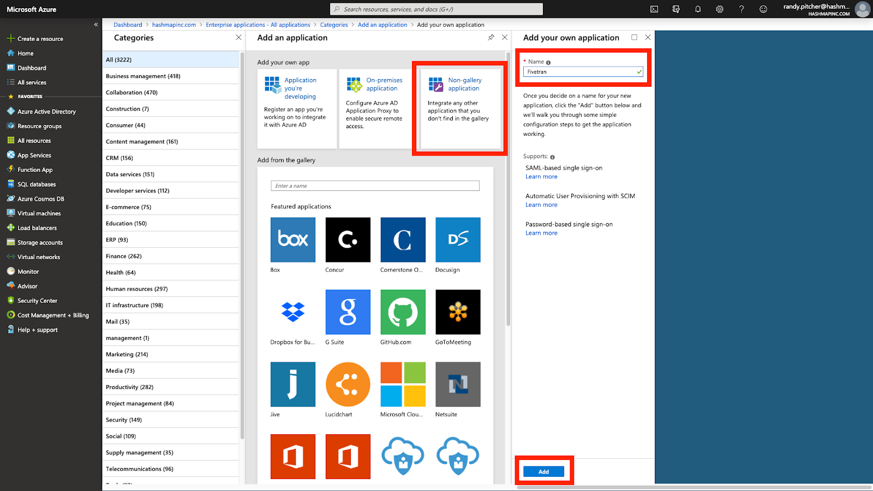This screenshot has height=491, width=873.
Task: Open Storage accounts in the sidebar
Action: coord(40,242)
